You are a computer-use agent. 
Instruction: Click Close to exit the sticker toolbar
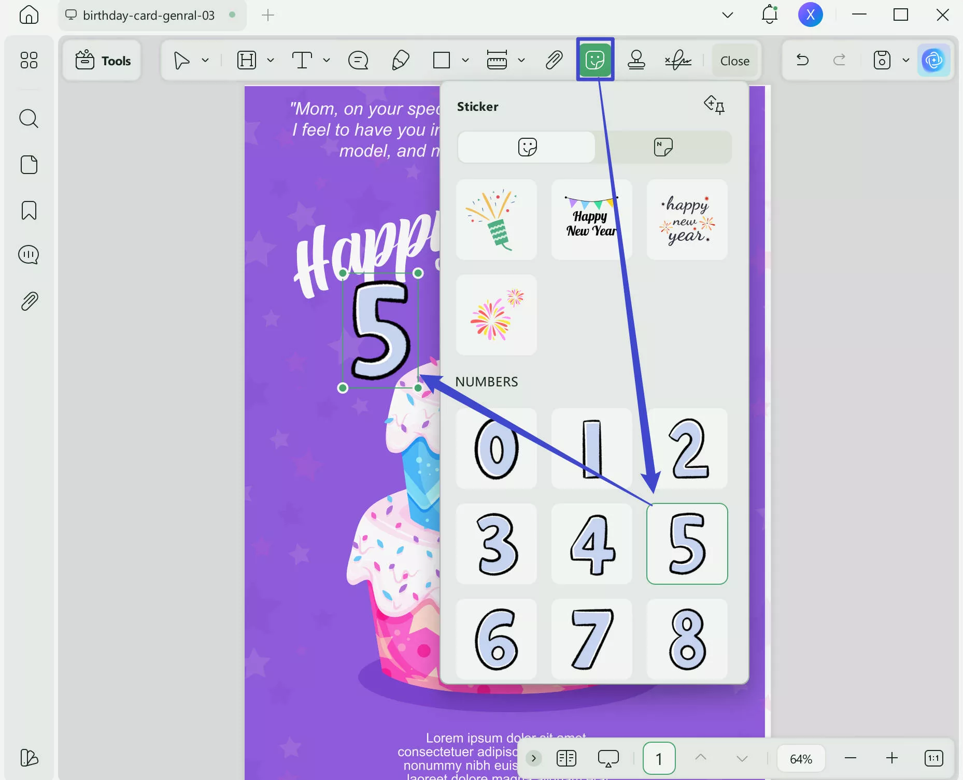(734, 60)
